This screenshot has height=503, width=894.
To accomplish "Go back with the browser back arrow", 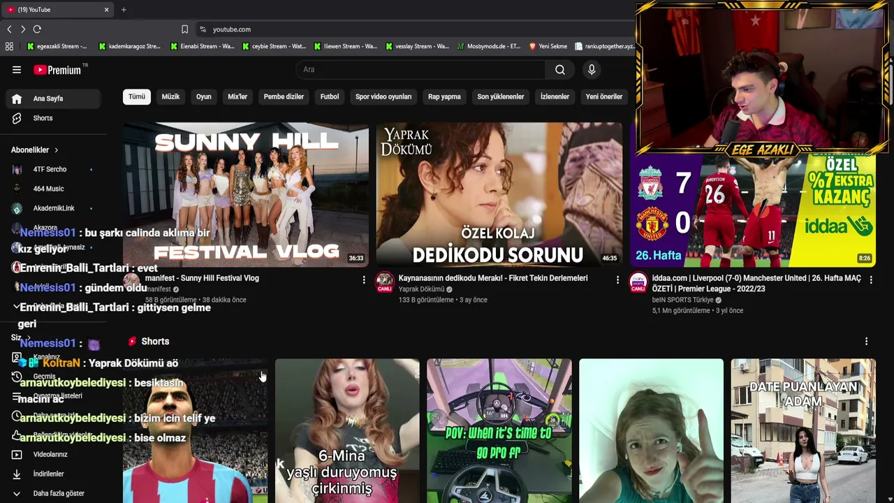I will point(9,29).
